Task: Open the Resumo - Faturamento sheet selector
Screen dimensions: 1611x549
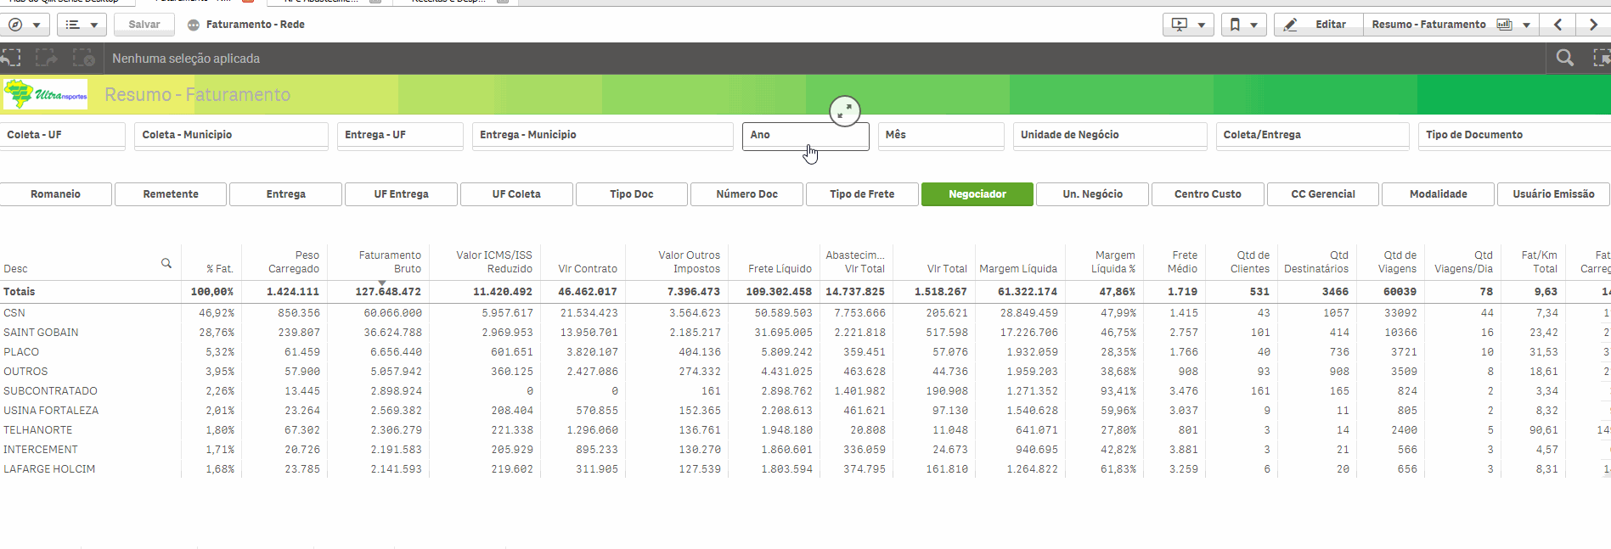Action: pos(1451,25)
